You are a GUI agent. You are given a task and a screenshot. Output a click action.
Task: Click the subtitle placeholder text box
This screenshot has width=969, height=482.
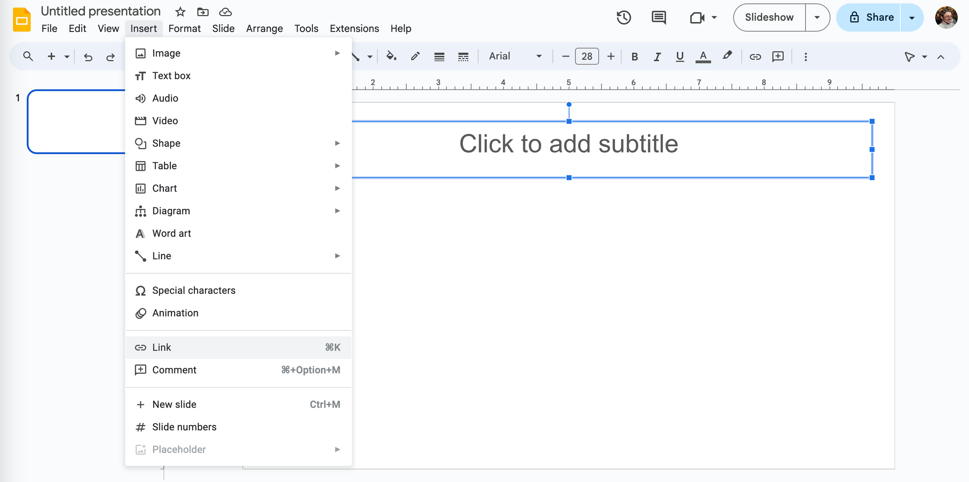pos(569,143)
